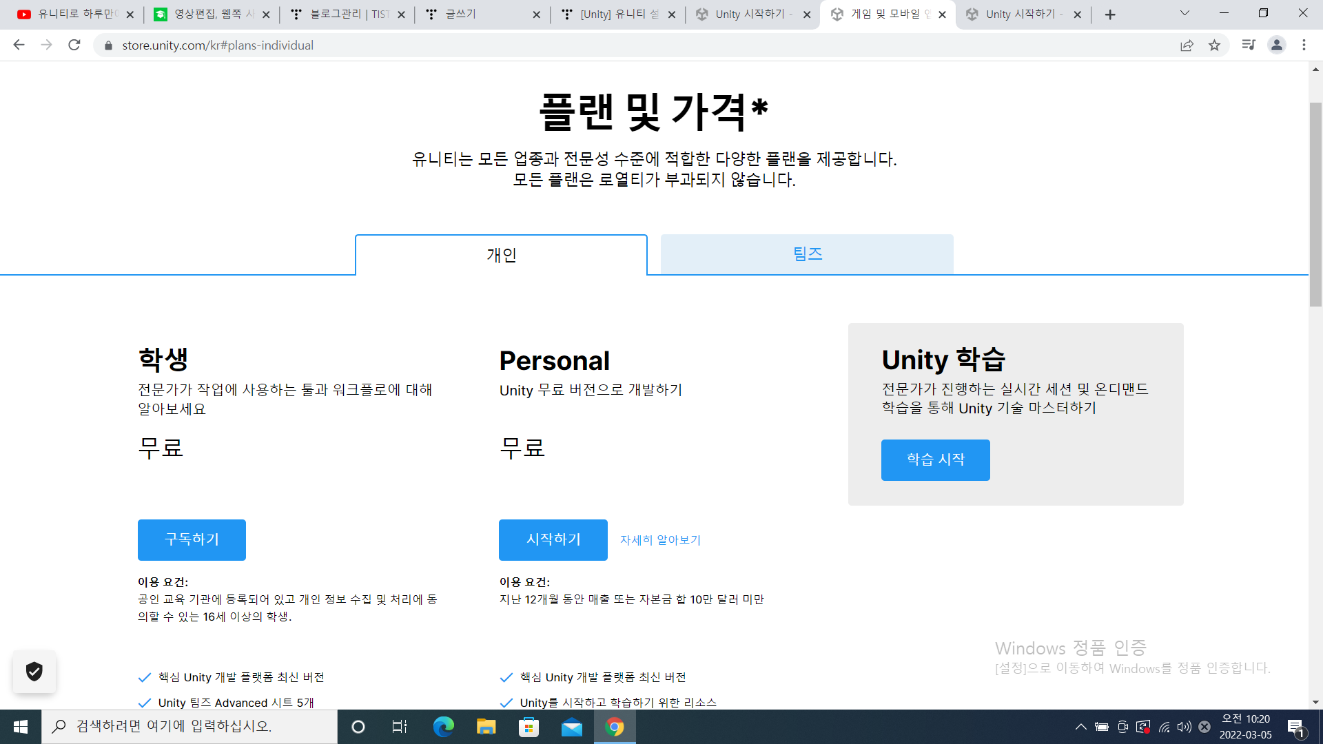Click the lock icon in the address bar

(x=108, y=45)
